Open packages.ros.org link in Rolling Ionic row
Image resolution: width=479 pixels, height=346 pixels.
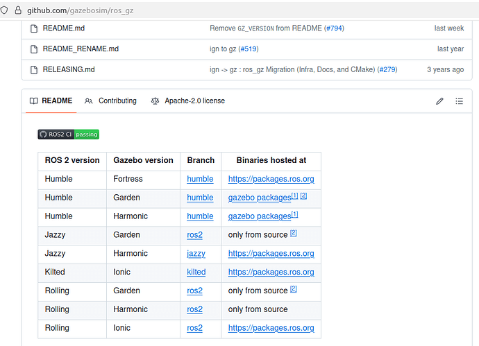point(271,328)
